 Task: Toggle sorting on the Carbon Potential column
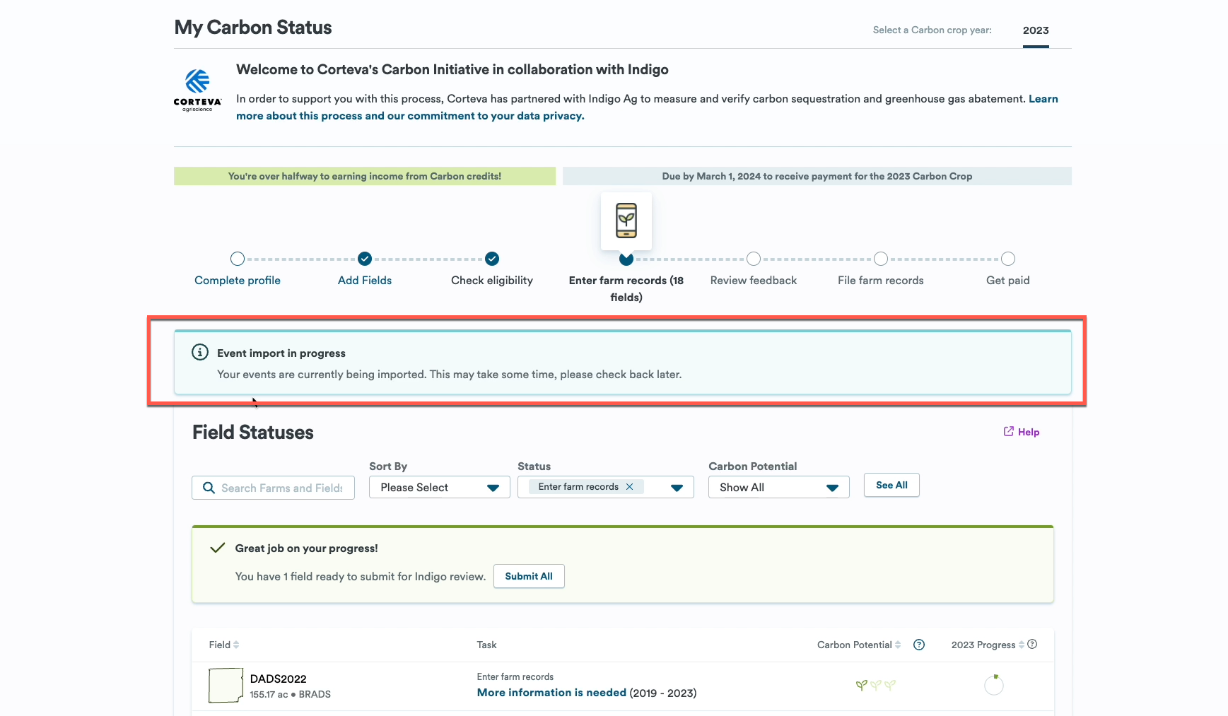[x=898, y=645]
